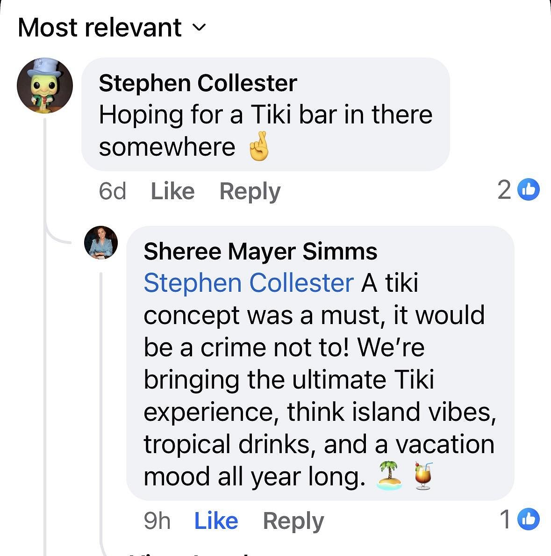551x556 pixels.
Task: Unlike Sheree Mayer Simms' reply
Action: 216,520
